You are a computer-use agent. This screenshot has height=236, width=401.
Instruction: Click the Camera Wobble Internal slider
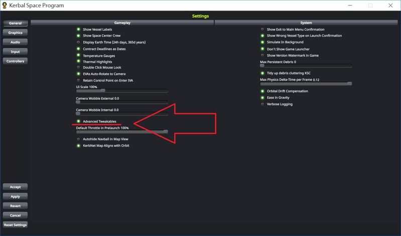pos(122,114)
